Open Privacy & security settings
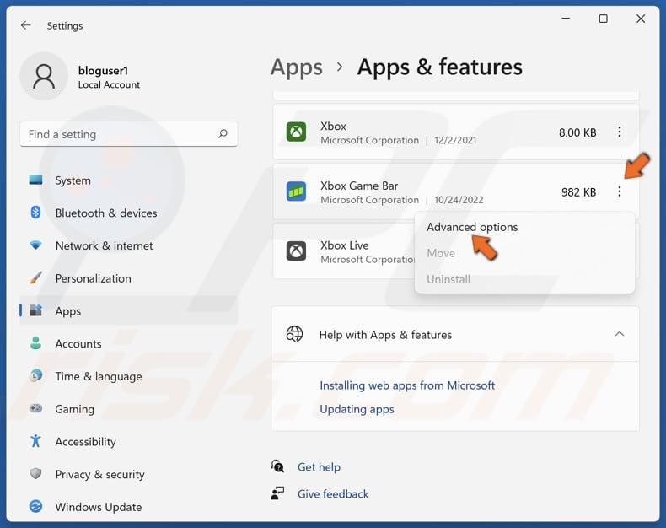 coord(99,475)
